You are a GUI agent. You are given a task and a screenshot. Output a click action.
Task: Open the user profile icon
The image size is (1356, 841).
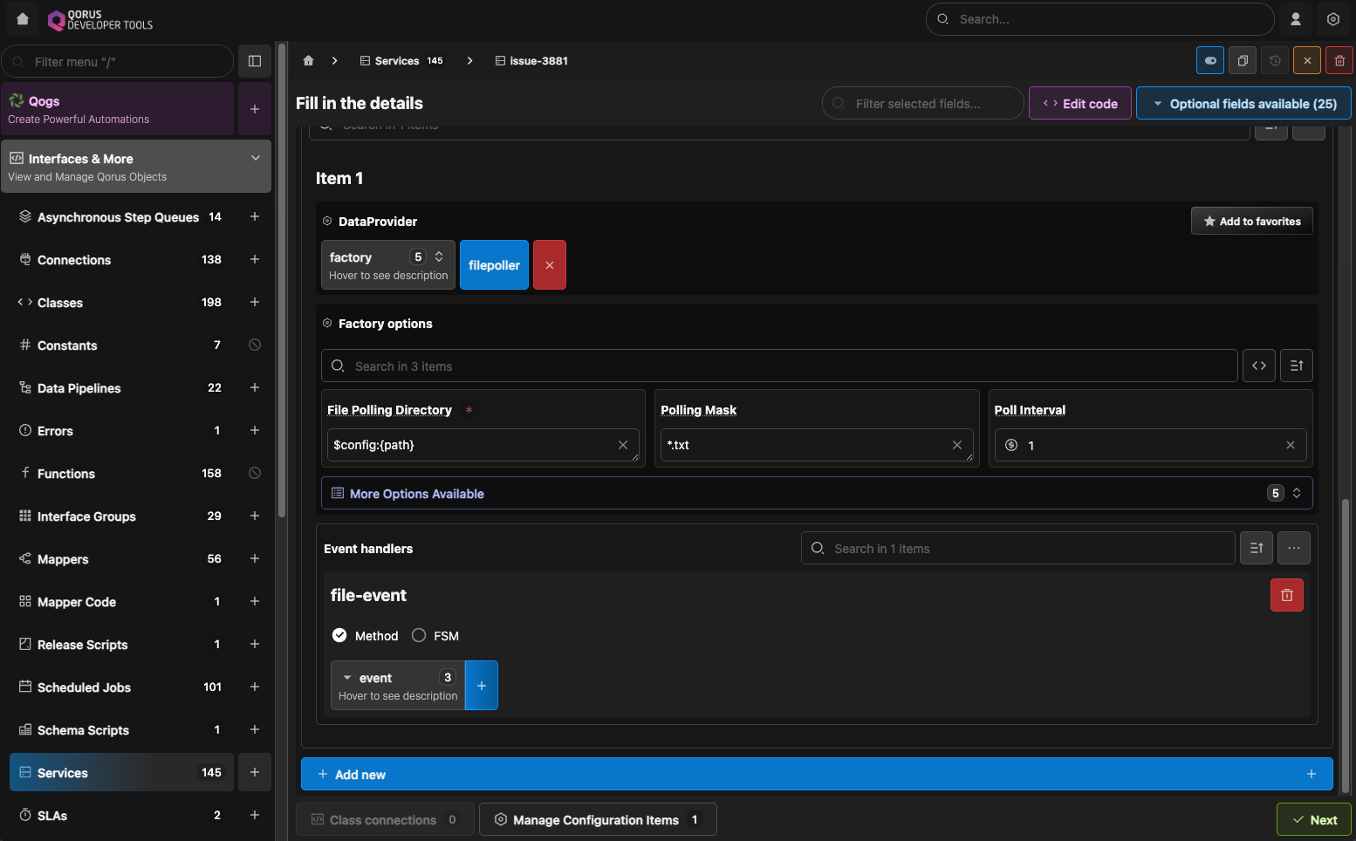pos(1296,19)
